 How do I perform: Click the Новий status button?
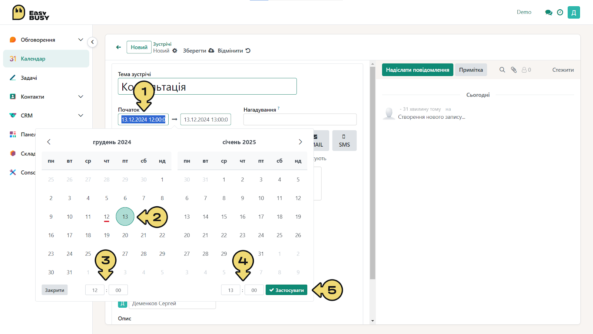[139, 47]
